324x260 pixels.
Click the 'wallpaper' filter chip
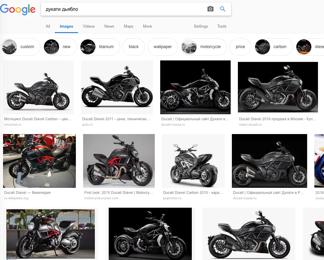point(163,47)
